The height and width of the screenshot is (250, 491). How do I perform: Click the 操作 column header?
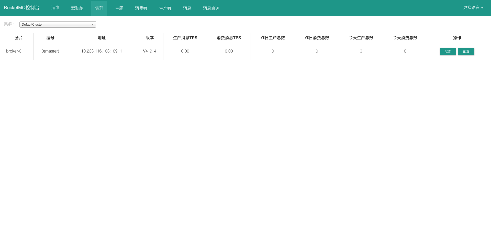point(457,38)
